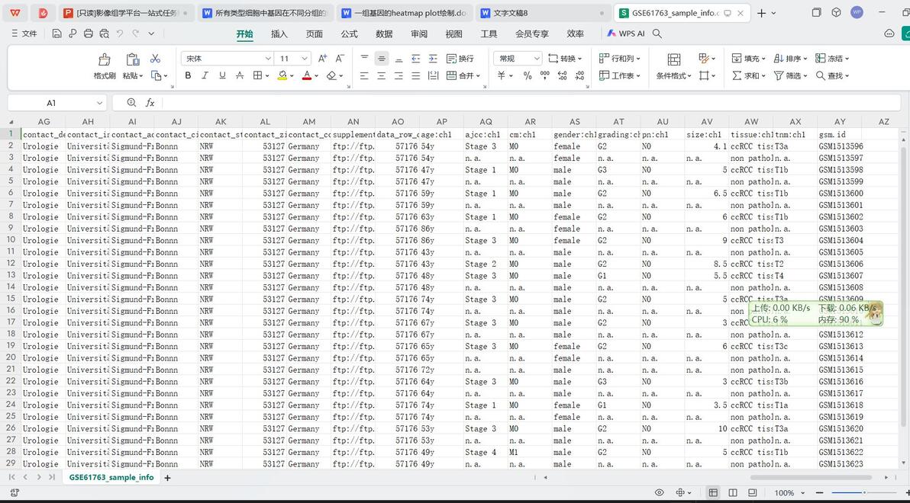Open the 数据 ribbon tab
The height and width of the screenshot is (503, 910).
384,34
